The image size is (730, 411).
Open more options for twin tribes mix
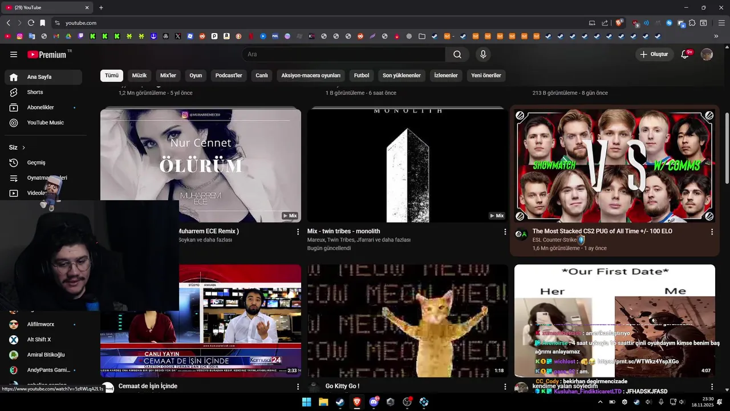point(505,232)
